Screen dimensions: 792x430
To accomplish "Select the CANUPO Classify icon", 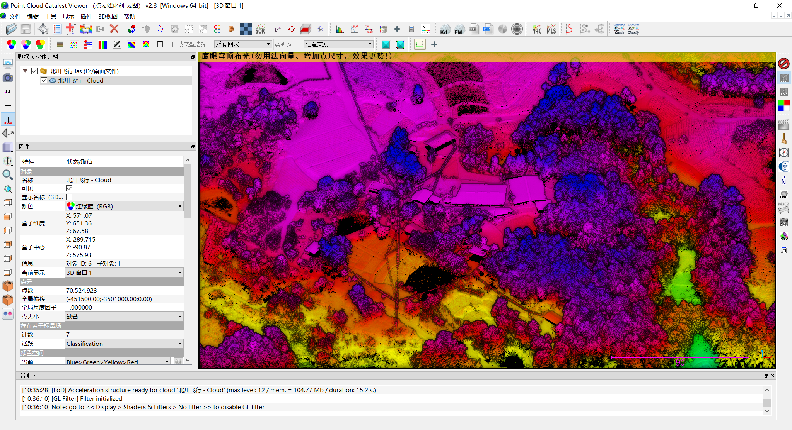I will 635,30.
